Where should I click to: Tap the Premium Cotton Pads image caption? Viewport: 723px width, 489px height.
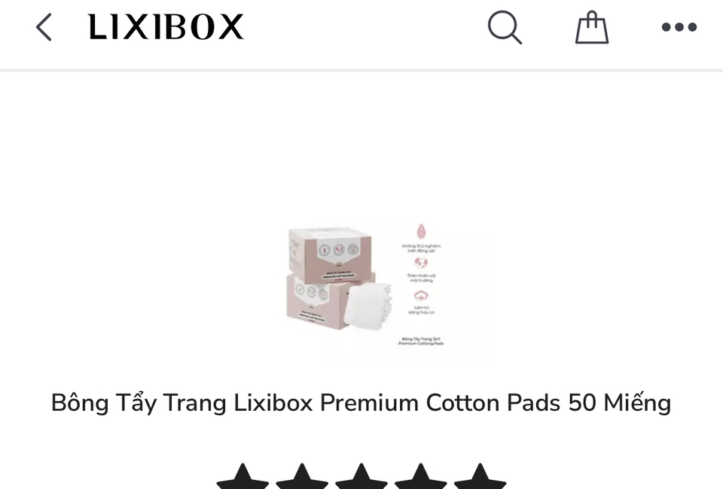[421, 342]
